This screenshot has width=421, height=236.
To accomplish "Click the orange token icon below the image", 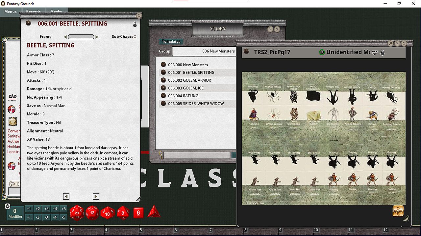I will tap(398, 211).
